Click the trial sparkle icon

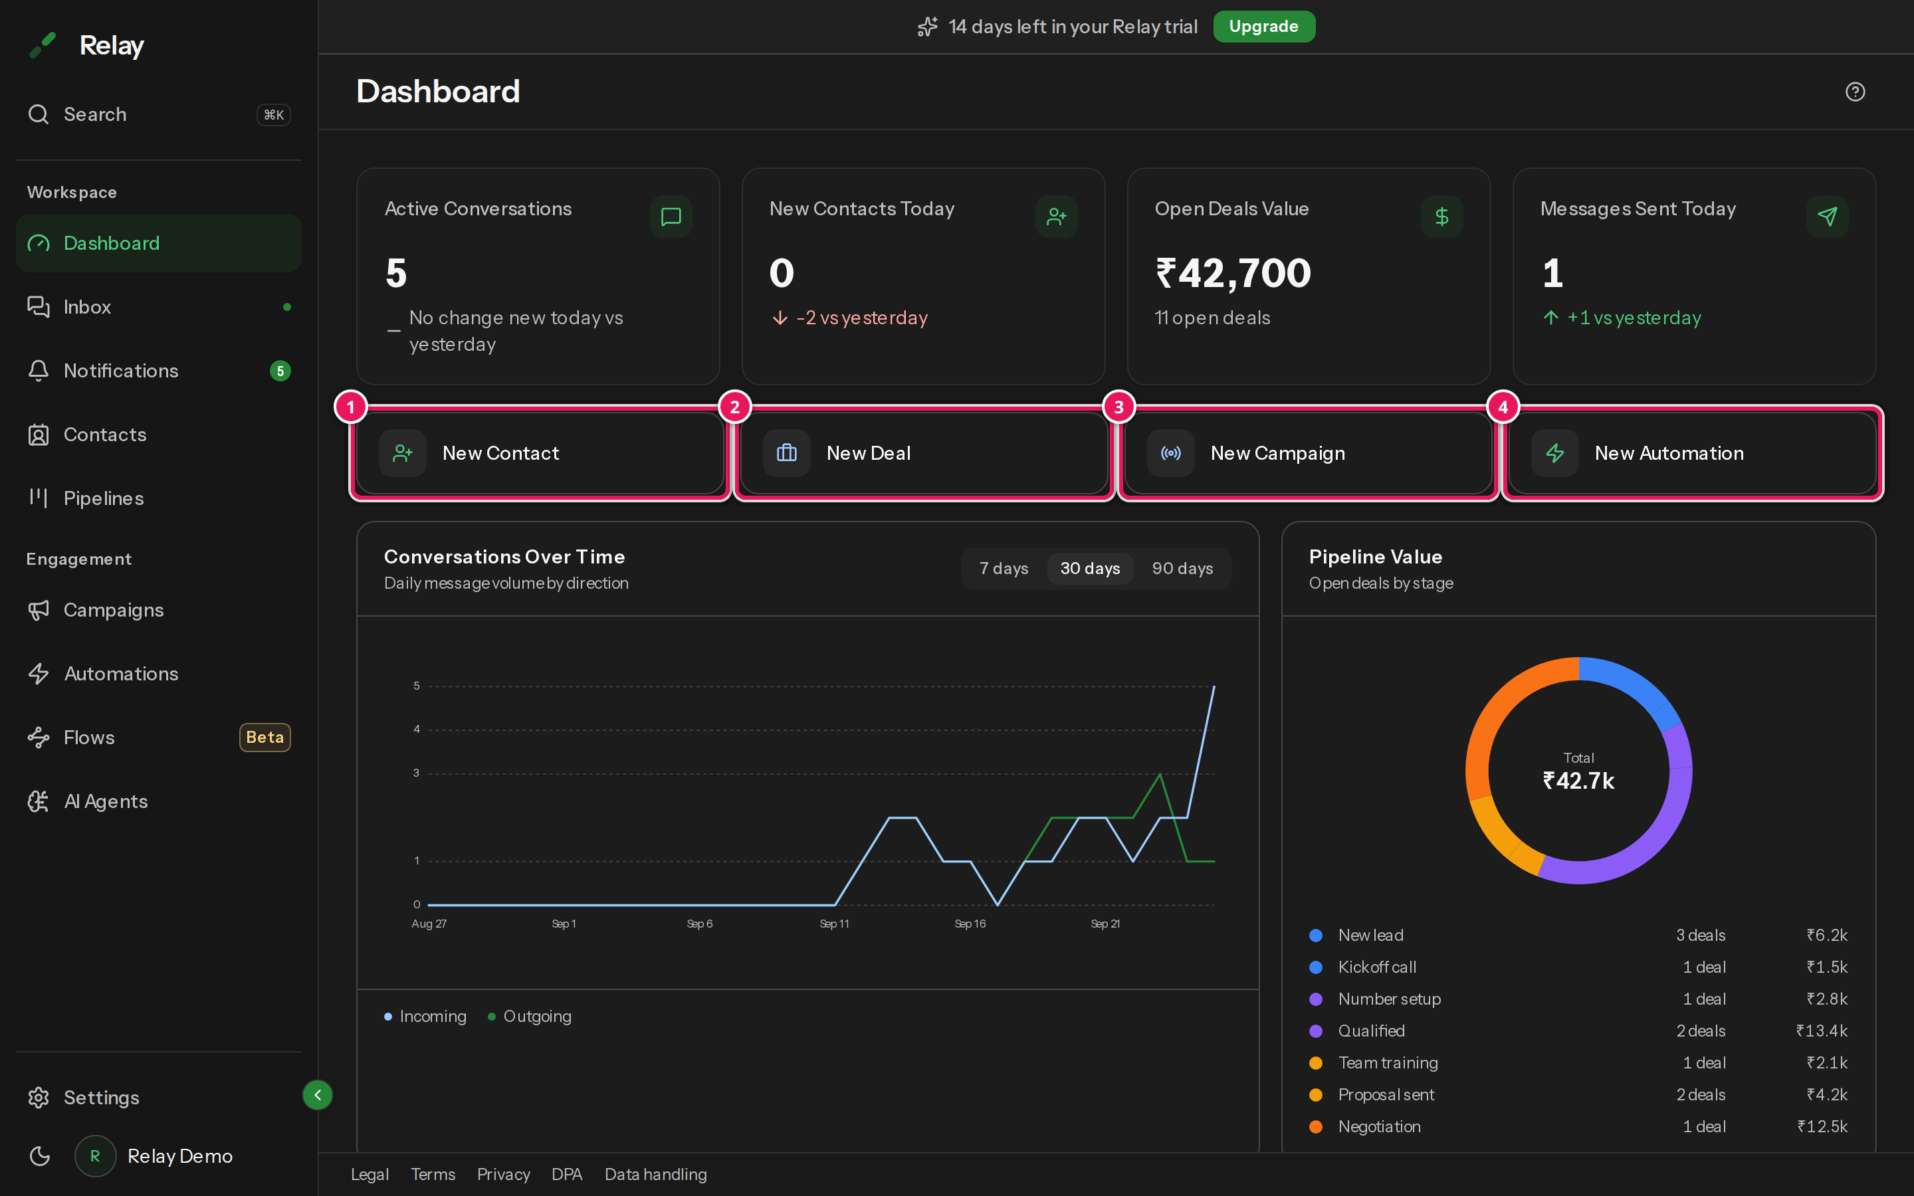pyautogui.click(x=927, y=27)
